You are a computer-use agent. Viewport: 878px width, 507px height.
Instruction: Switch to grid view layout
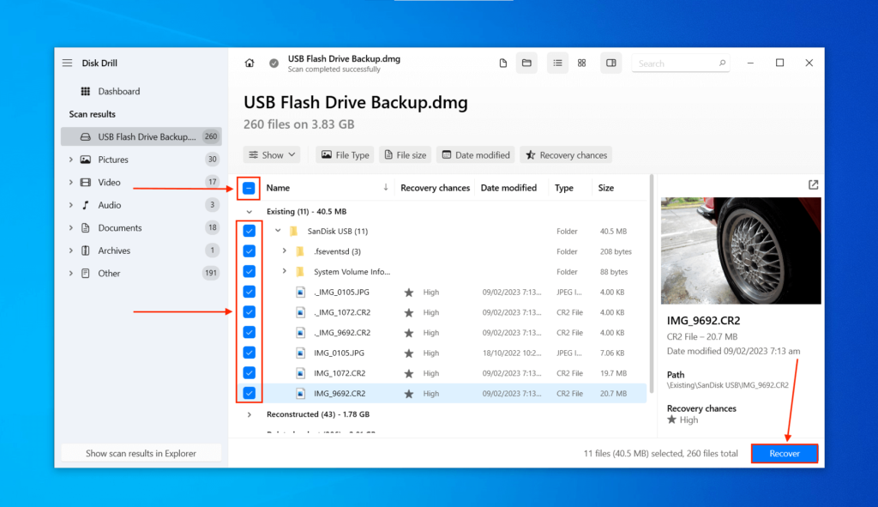click(581, 63)
